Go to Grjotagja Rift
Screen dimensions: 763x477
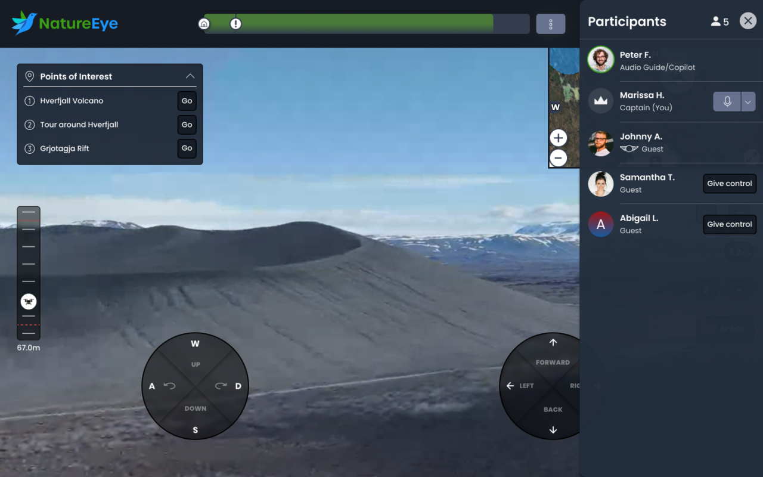(x=187, y=148)
